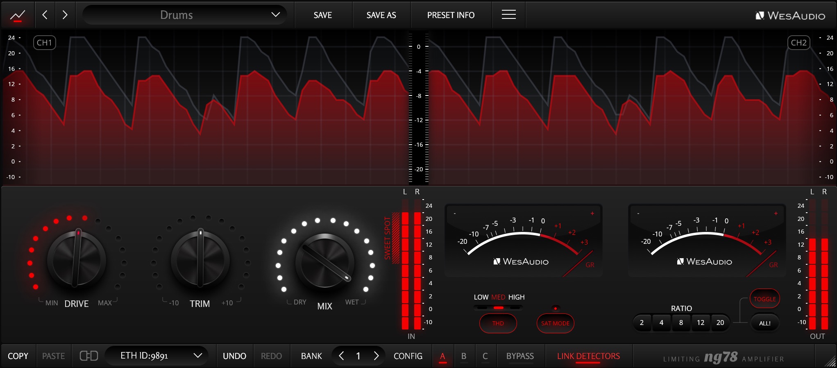Screen dimensions: 837x368
Task: Click the DRIVE knob
Action: tap(77, 259)
